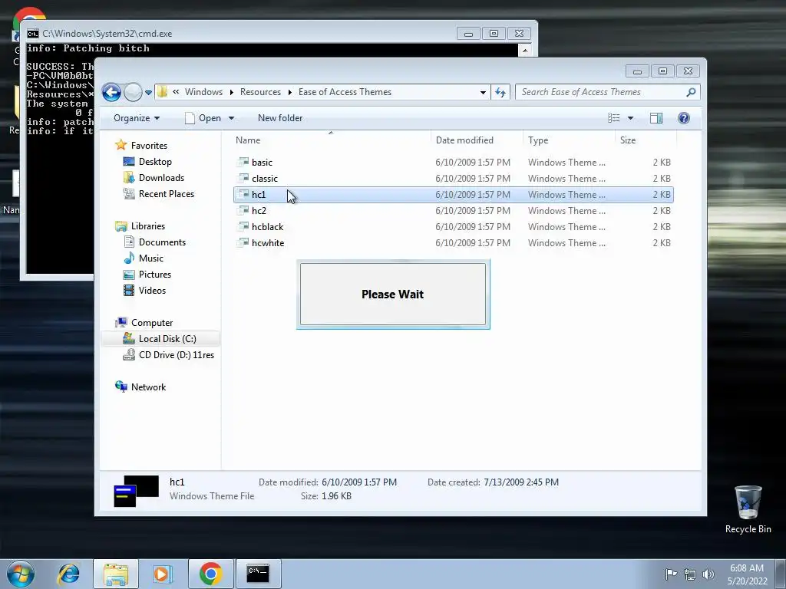Image resolution: width=786 pixels, height=589 pixels.
Task: Open the Windows Start button
Action: click(x=21, y=574)
